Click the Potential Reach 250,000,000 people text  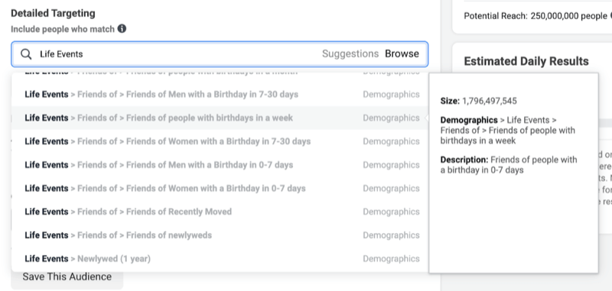pos(535,16)
